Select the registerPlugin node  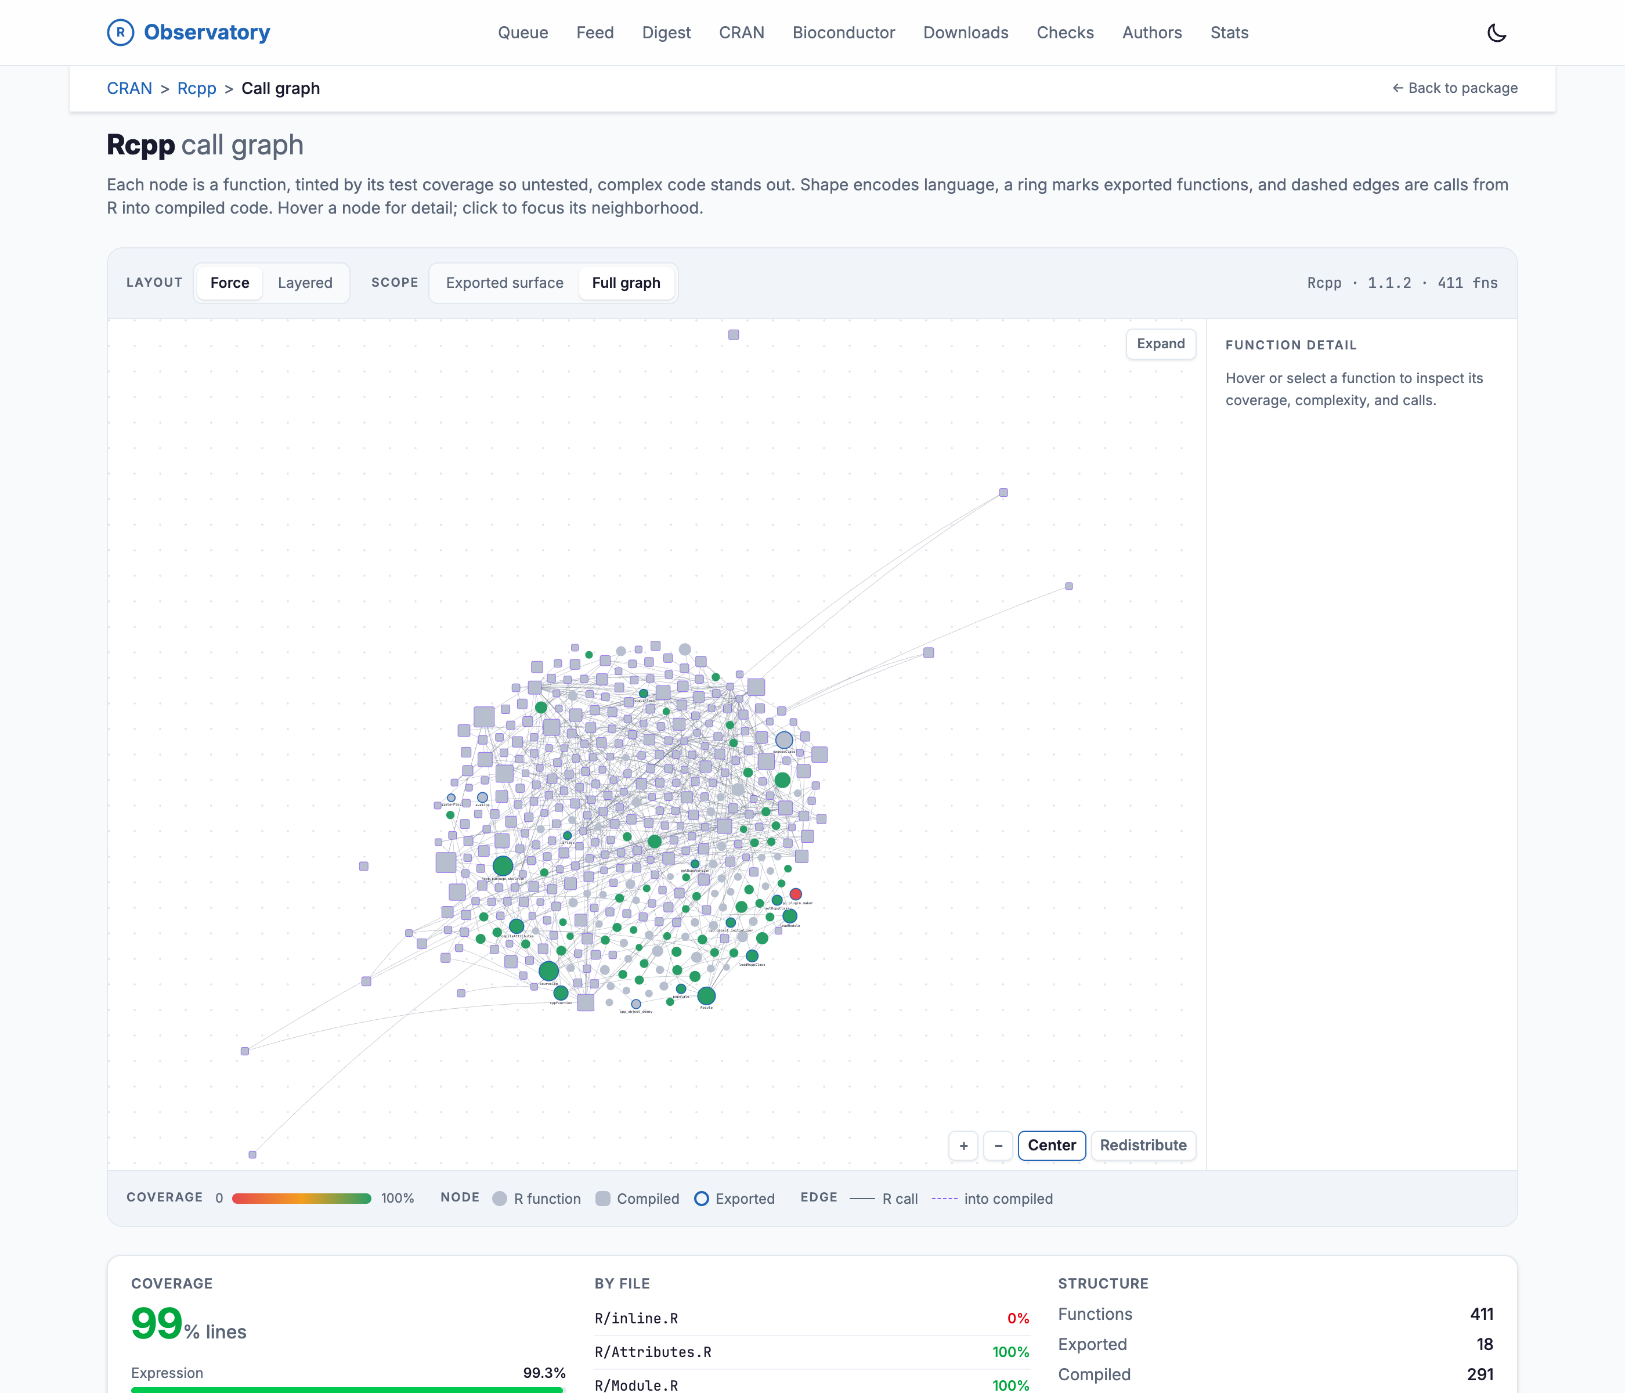[x=451, y=797]
